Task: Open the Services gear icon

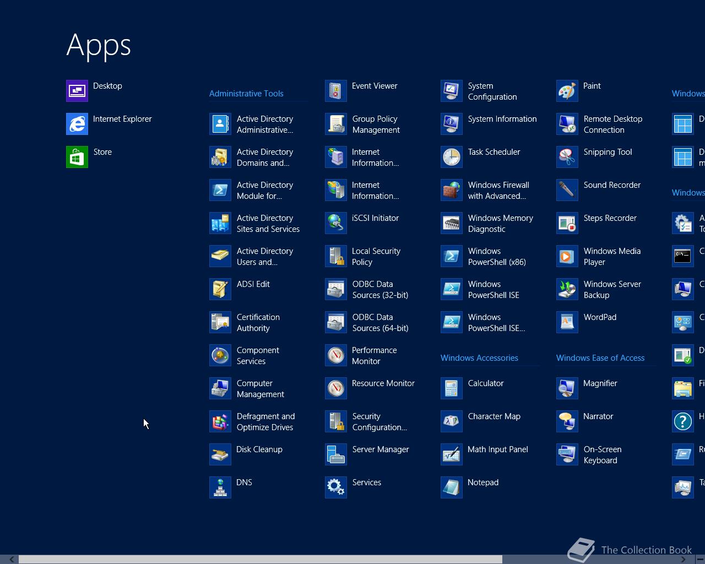Action: (336, 487)
